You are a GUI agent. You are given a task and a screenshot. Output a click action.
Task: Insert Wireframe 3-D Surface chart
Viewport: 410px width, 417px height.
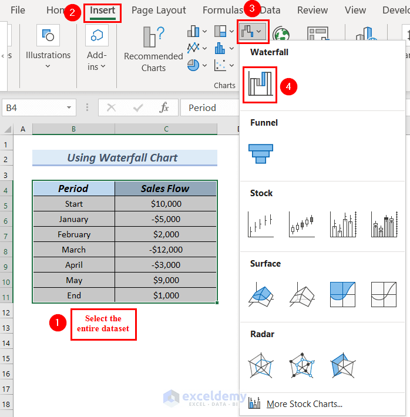tap(302, 295)
